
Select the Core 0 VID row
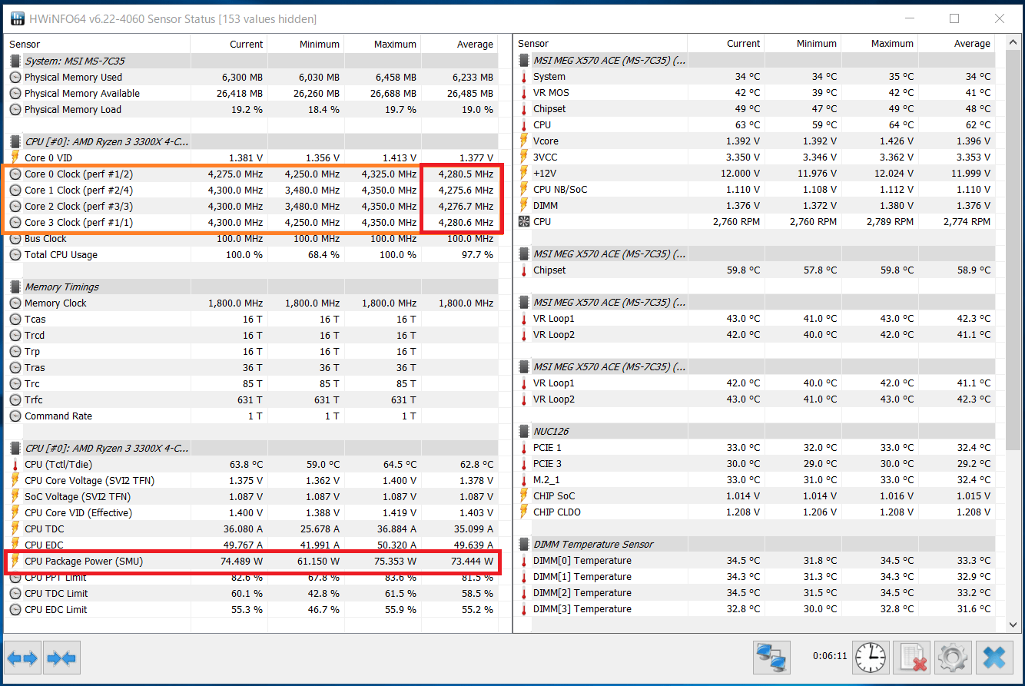251,157
